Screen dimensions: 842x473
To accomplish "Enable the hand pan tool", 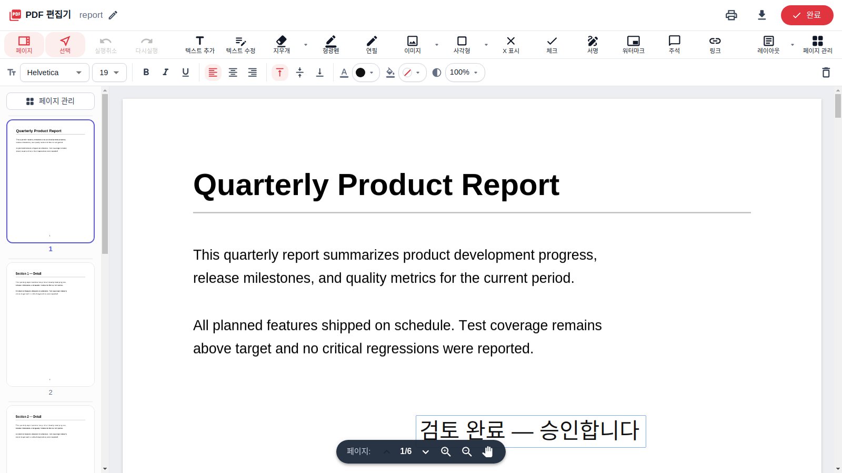I will 488,451.
